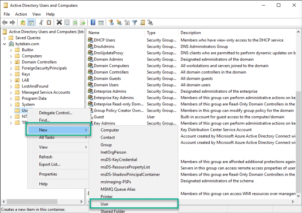Select User in the New submenu
Screen dimensions: 302x213
click(x=134, y=204)
